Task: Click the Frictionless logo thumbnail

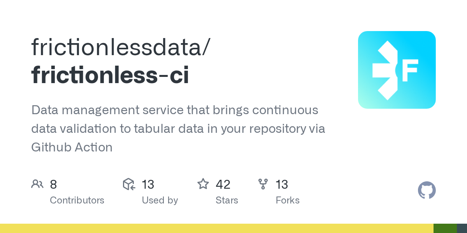Action: pos(397,70)
